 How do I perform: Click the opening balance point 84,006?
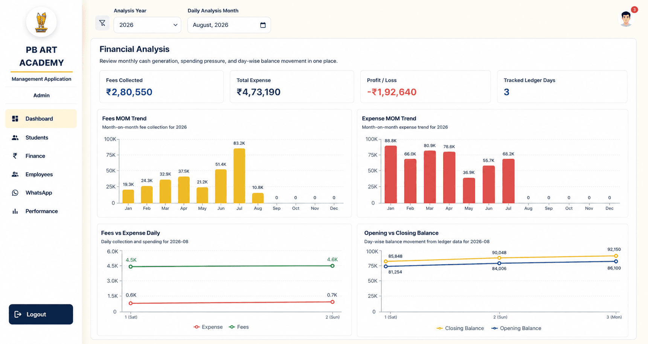[499, 263]
